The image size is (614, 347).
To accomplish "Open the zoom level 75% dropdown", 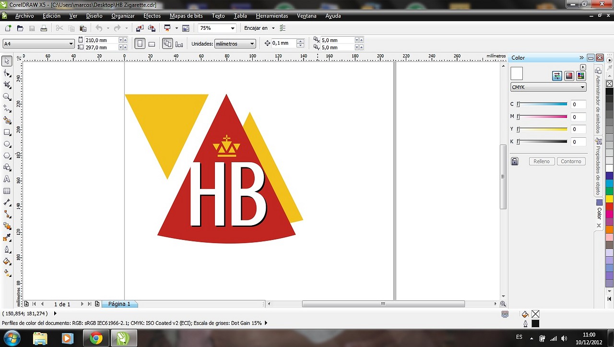I will click(x=232, y=28).
